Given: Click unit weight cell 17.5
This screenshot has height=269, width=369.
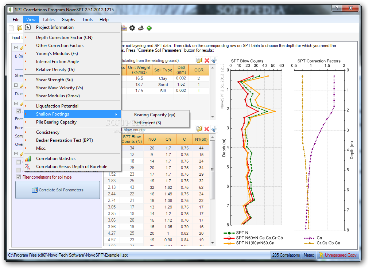Looking at the screenshot, I should tap(139, 91).
